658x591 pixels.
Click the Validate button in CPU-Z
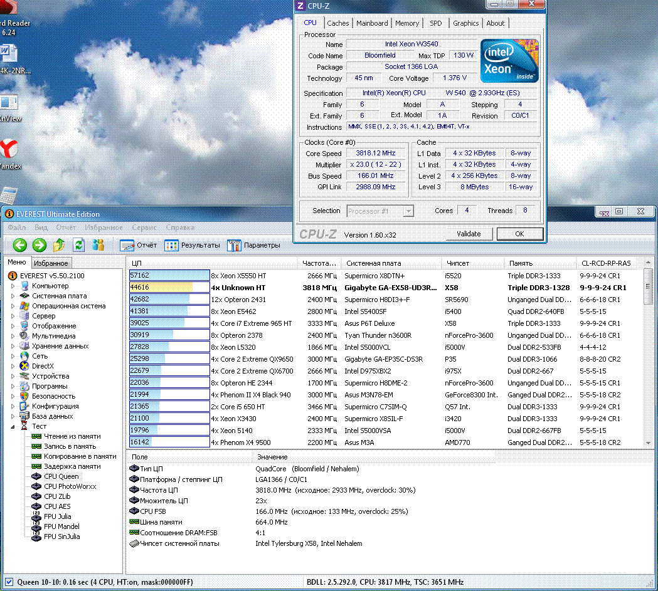click(x=469, y=234)
